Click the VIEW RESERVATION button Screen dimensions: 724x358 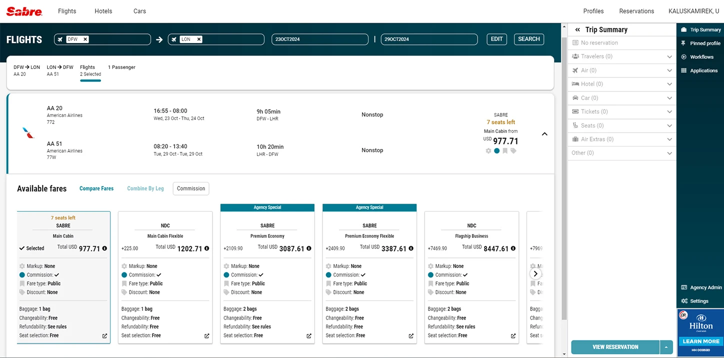coord(615,346)
